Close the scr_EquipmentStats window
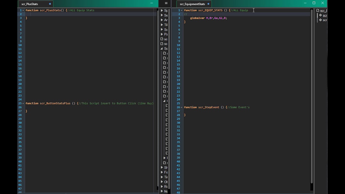The width and height of the screenshot is (345, 194). pos(323,3)
